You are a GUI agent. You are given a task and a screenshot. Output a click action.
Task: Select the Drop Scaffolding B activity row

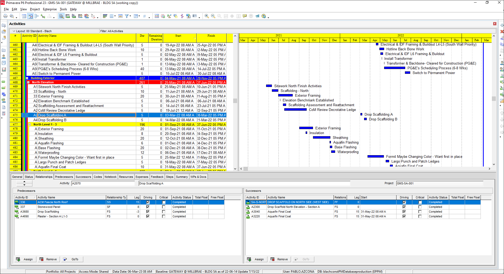118,120
